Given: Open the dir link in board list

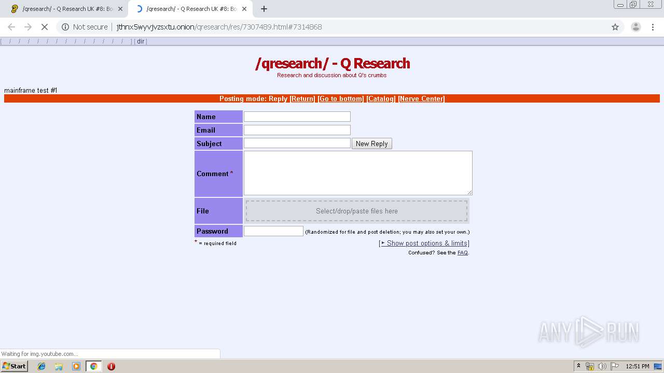Looking at the screenshot, I should click(141, 41).
